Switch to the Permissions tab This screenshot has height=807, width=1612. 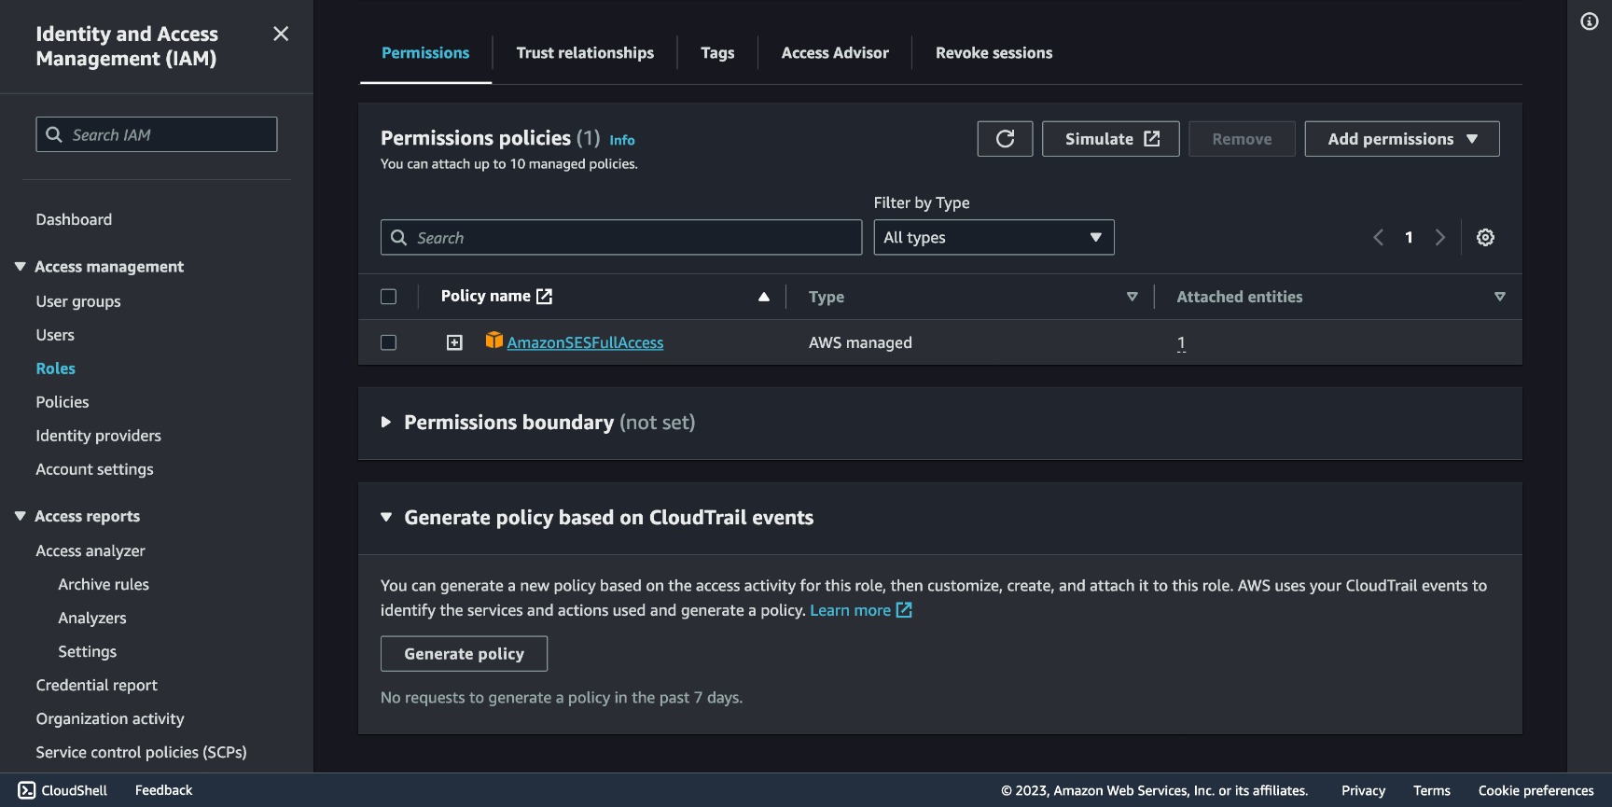[x=425, y=53]
